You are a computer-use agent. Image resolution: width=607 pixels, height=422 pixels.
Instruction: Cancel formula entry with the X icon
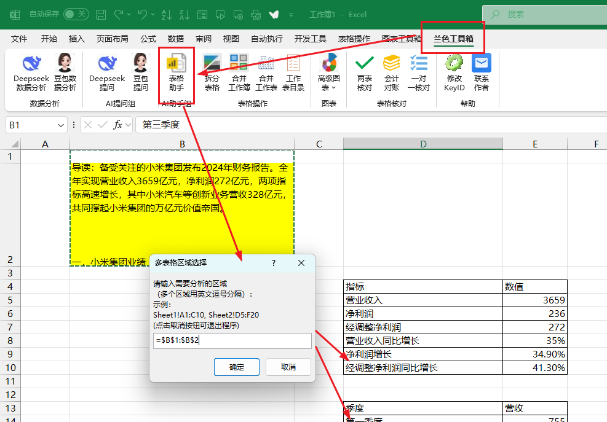point(88,125)
